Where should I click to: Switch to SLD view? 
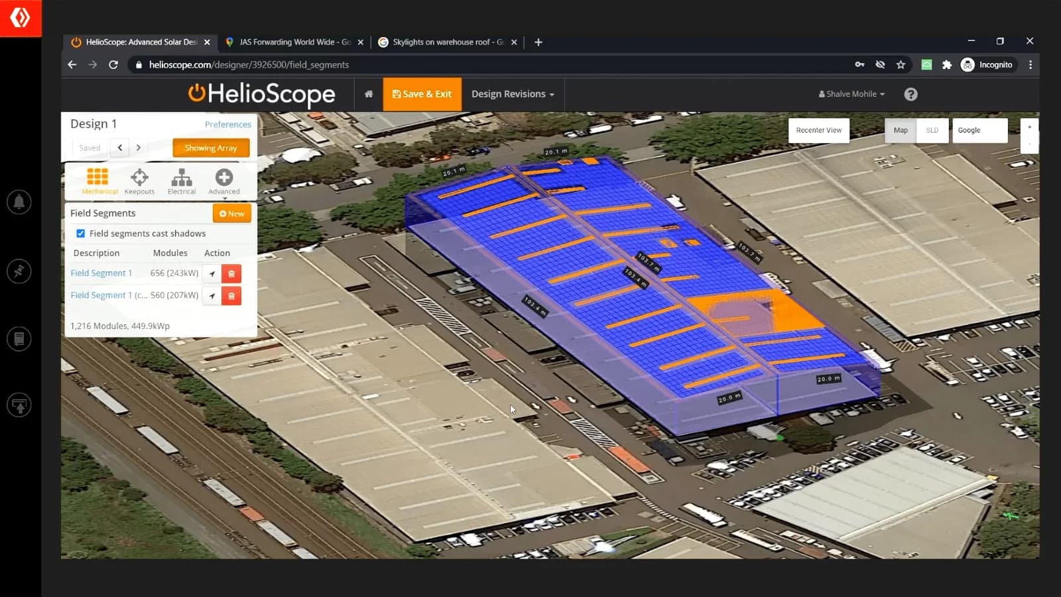(x=932, y=130)
